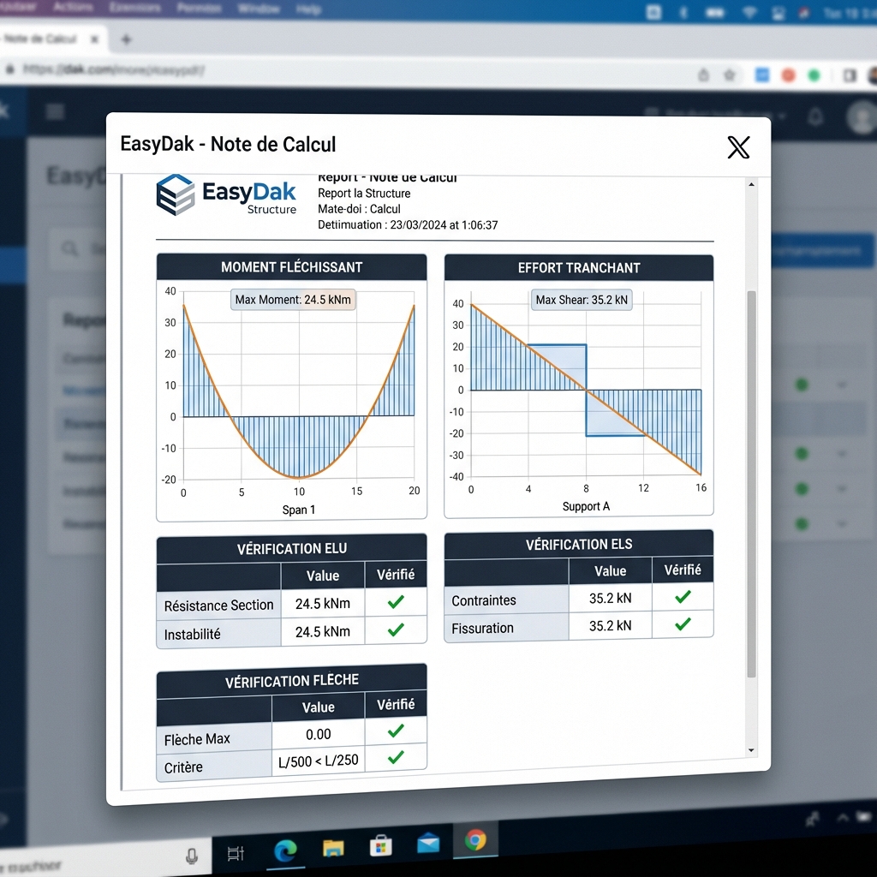This screenshot has width=877, height=877.
Task: Click the Critère green checkmark
Action: (396, 757)
